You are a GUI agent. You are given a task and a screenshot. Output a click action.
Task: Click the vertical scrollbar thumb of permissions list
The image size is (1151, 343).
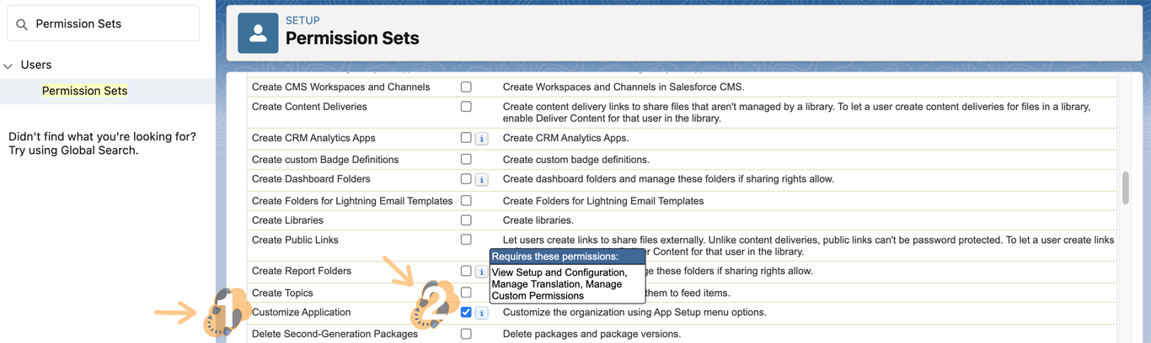click(1125, 188)
